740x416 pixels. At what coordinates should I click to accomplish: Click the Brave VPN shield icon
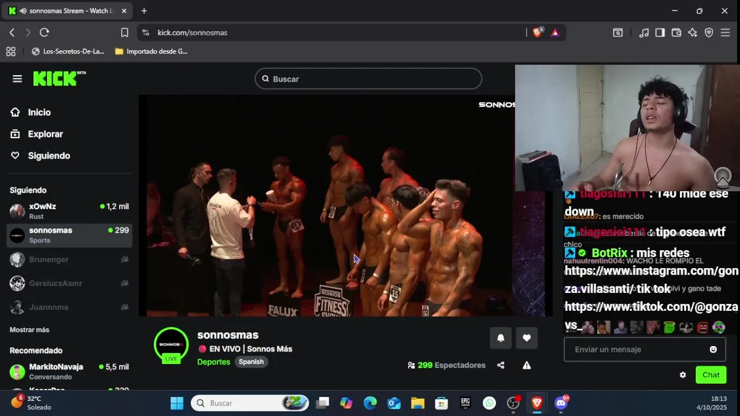(709, 32)
